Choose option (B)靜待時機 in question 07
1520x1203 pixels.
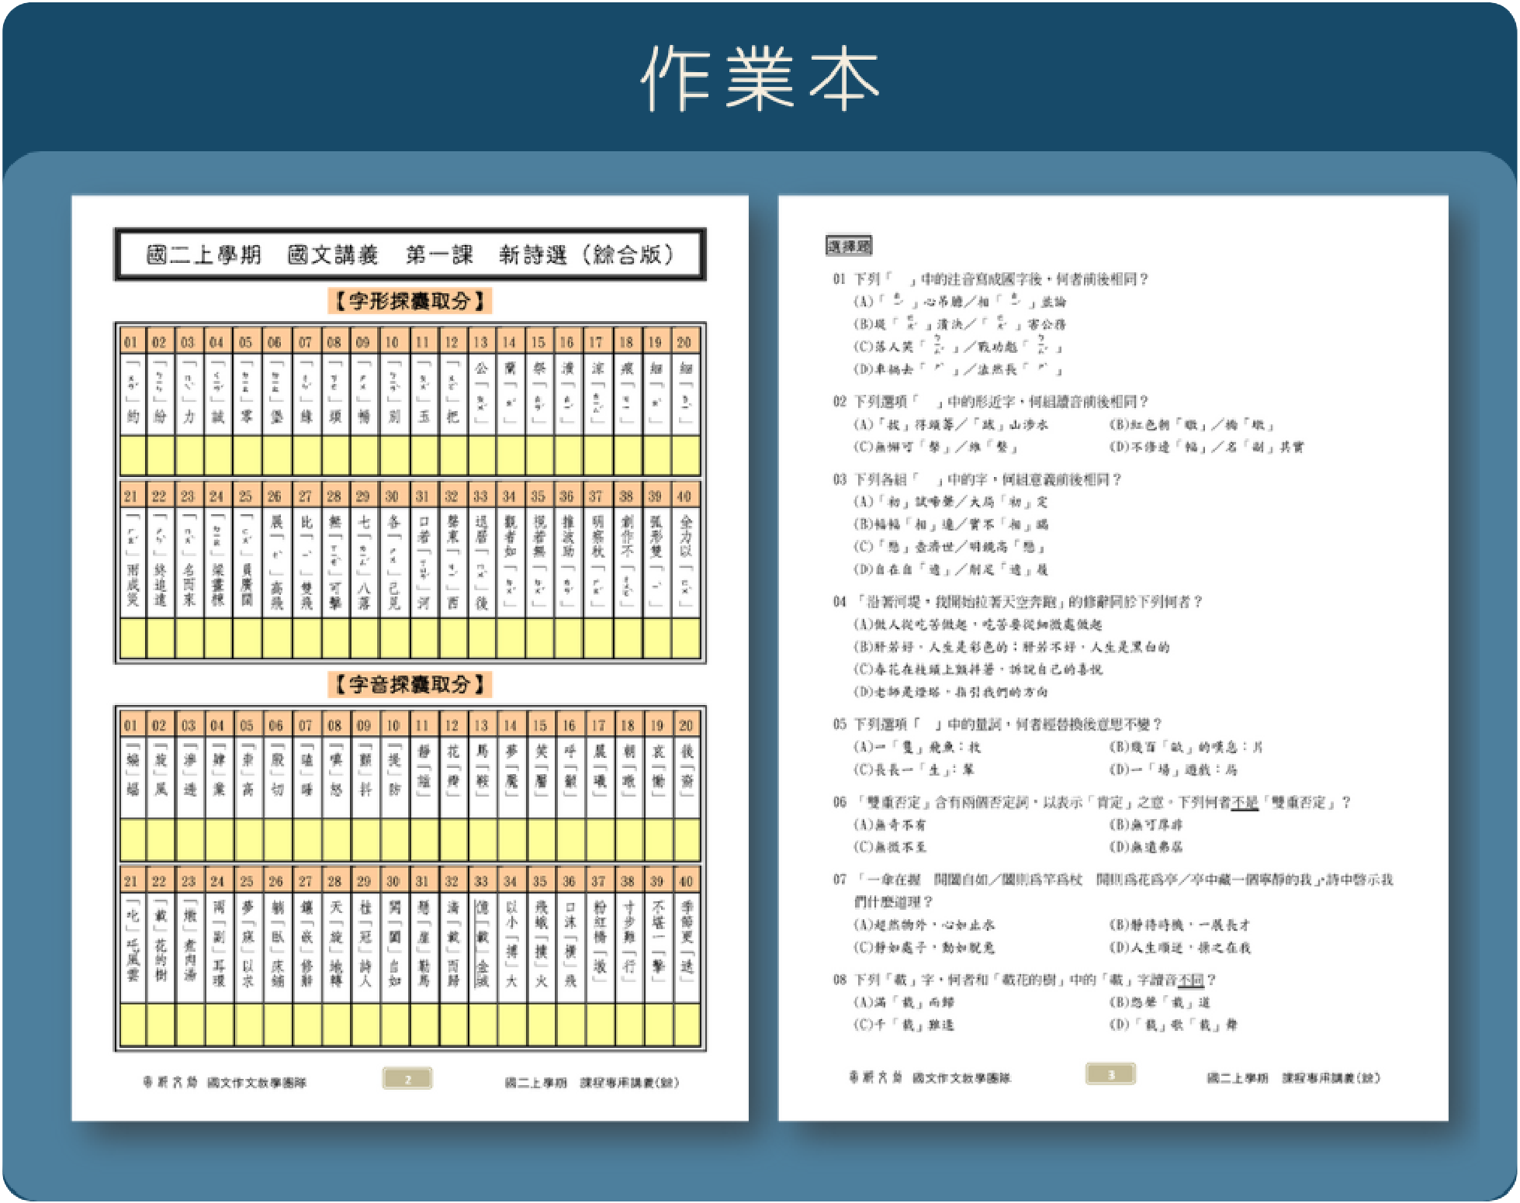(x=1179, y=925)
